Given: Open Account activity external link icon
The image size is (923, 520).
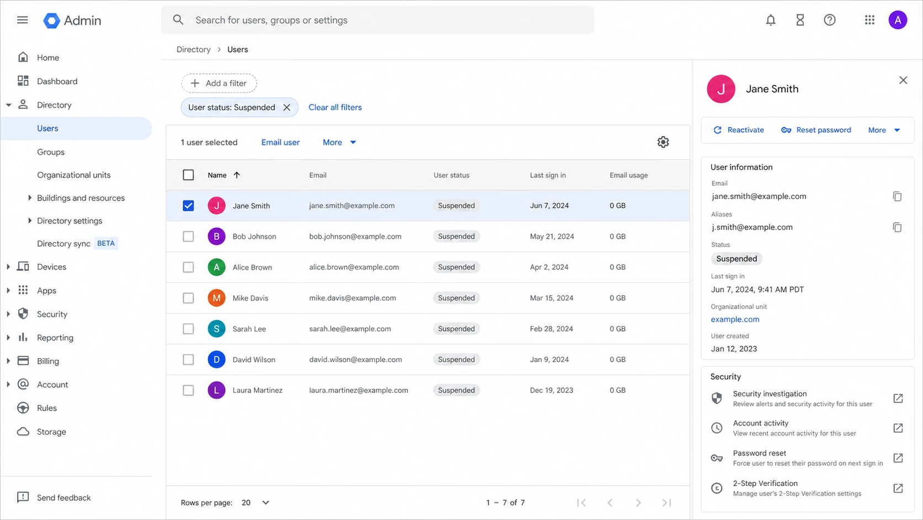Looking at the screenshot, I should click(x=898, y=428).
